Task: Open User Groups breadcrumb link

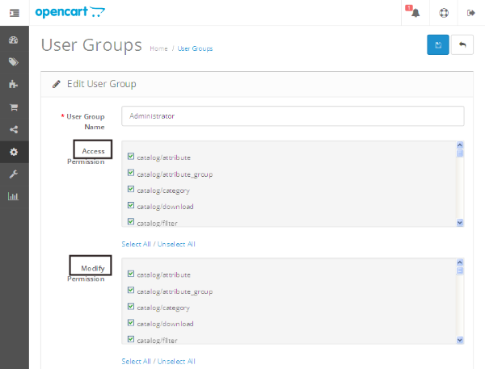Action: click(x=195, y=48)
